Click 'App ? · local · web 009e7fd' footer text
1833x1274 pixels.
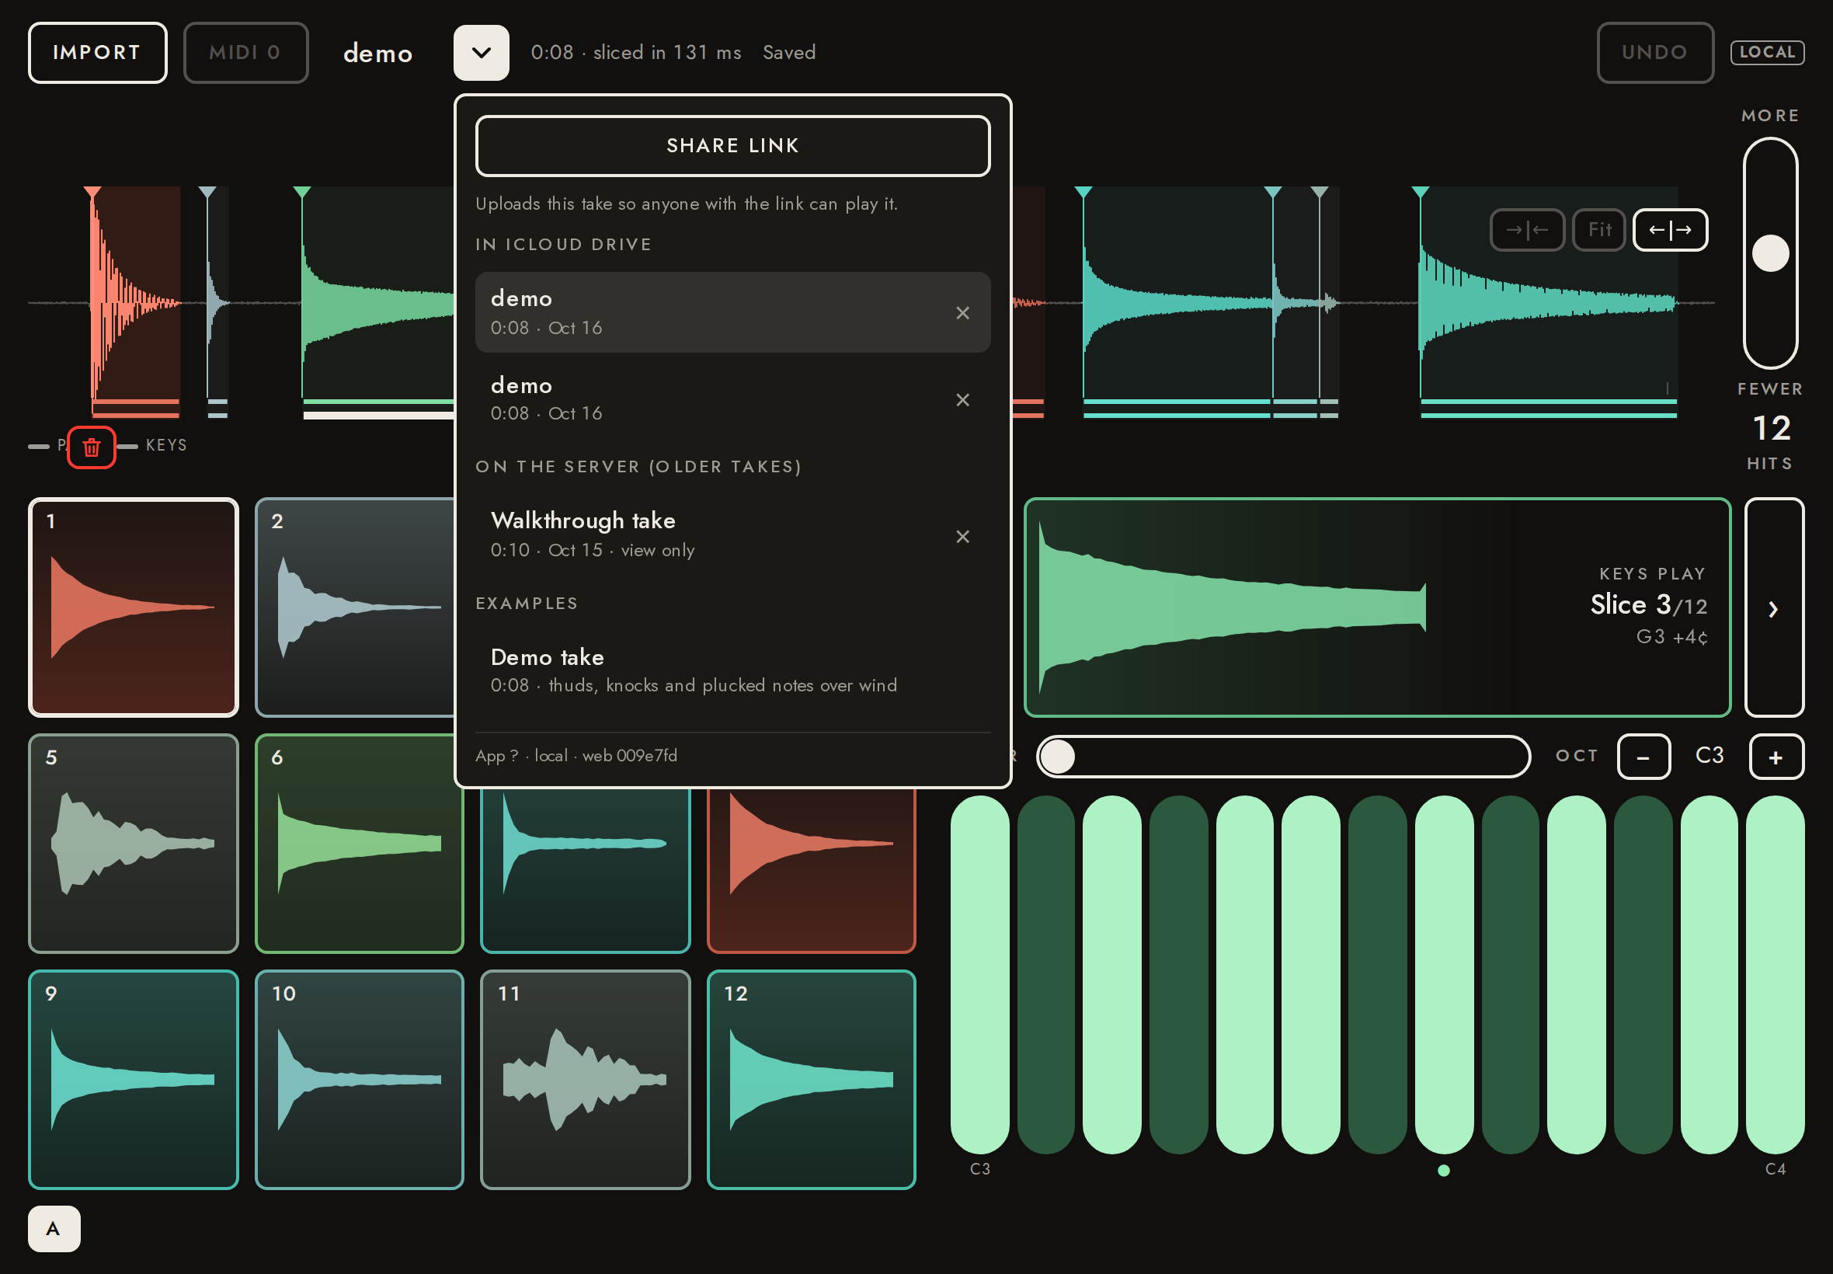576,756
